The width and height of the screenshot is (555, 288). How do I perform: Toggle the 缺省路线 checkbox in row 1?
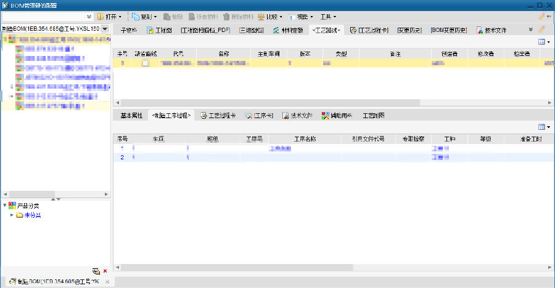tap(145, 63)
